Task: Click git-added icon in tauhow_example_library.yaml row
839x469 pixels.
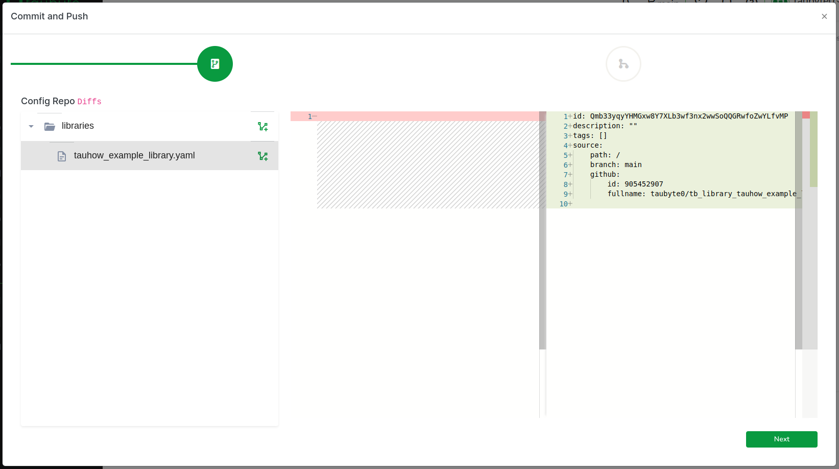Action: (x=262, y=156)
